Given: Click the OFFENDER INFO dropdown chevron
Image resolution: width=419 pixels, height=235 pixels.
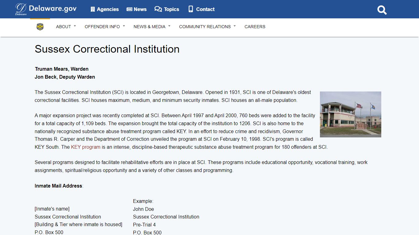Looking at the screenshot, I should (x=124, y=26).
